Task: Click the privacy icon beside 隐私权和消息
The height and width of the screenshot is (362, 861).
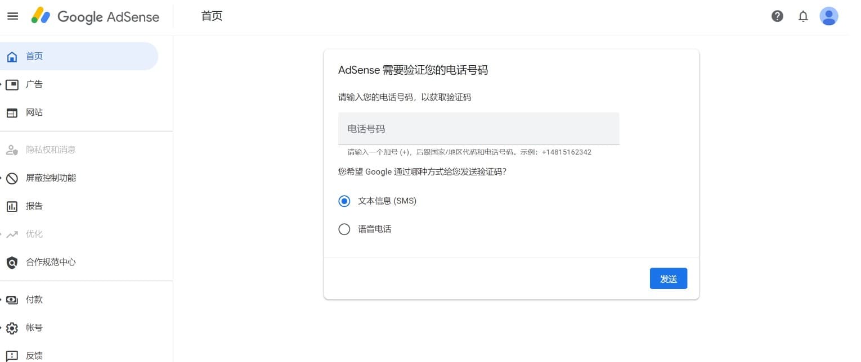Action: click(x=12, y=150)
